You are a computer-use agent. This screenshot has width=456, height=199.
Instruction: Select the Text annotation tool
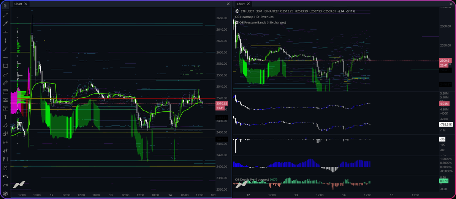5,117
